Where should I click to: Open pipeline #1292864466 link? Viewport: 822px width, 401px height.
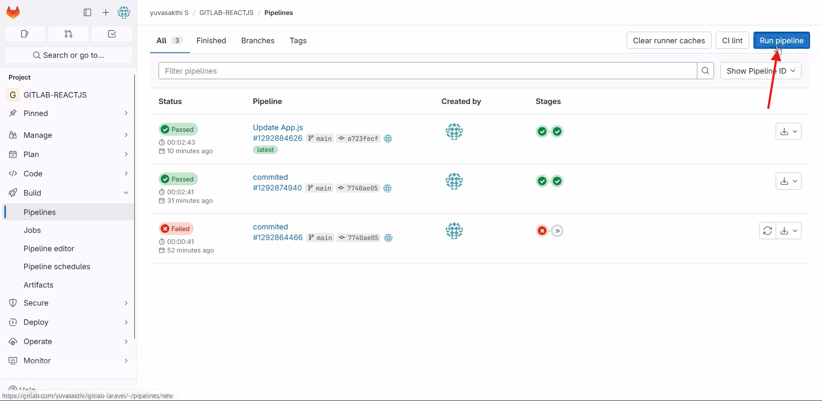(x=278, y=238)
